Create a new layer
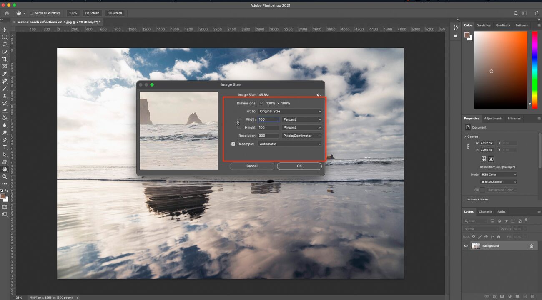This screenshot has width=542, height=300. pyautogui.click(x=524, y=296)
